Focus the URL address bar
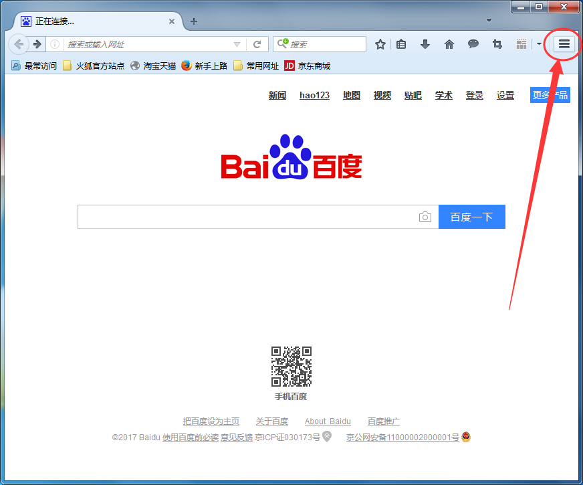The image size is (583, 485). pos(148,45)
